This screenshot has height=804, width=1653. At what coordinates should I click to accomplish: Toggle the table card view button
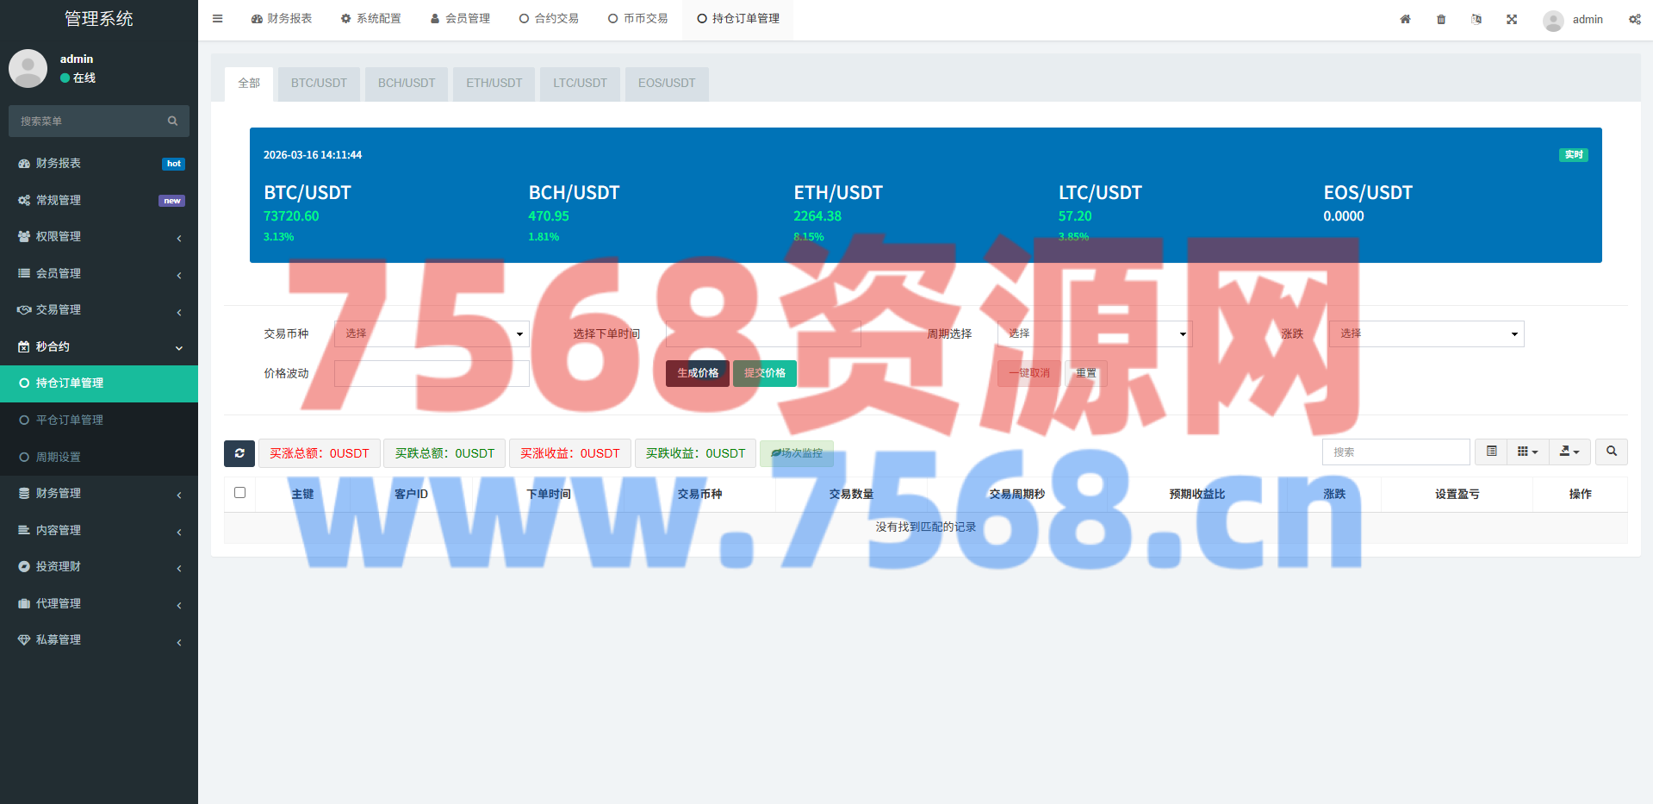point(1491,452)
